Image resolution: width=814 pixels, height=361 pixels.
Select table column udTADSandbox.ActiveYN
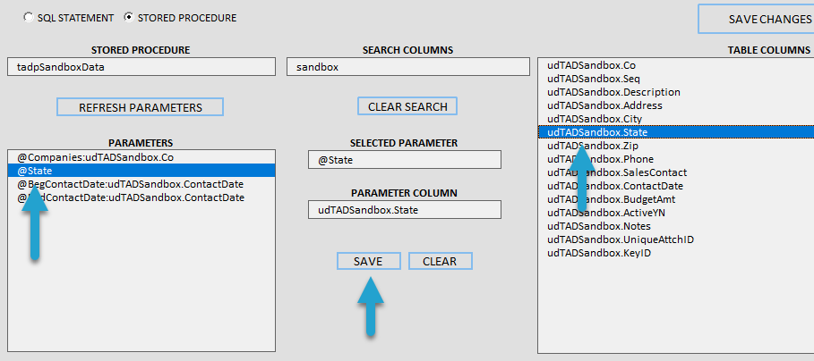tap(676, 213)
